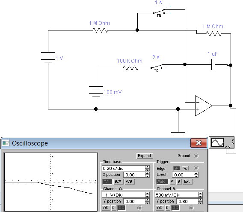This screenshot has width=243, height=212.
Task: Click the 0.20 s/div time base field
Action: coord(124,168)
